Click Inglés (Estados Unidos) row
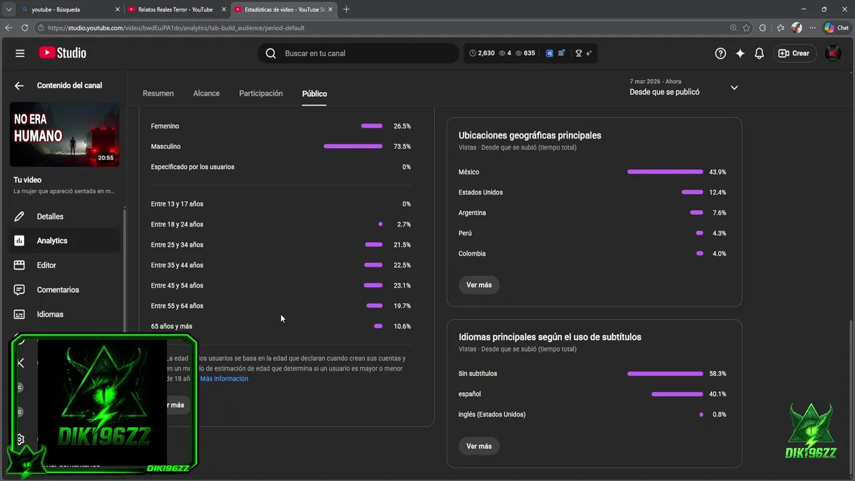The height and width of the screenshot is (481, 855). point(592,414)
